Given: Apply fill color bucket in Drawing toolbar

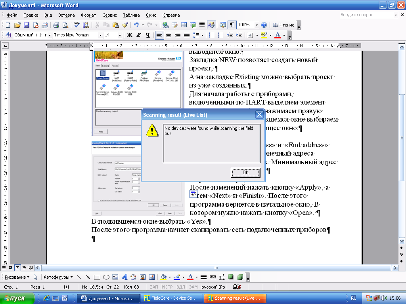Looking at the screenshot, I should [164, 277].
